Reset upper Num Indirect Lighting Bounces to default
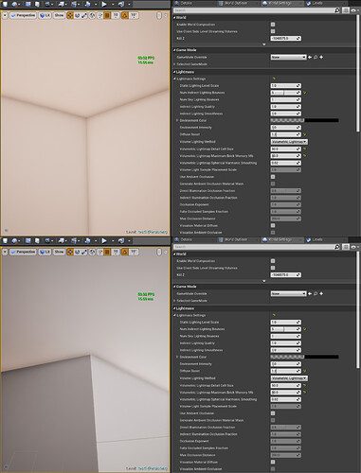361x473 pixels. point(305,93)
